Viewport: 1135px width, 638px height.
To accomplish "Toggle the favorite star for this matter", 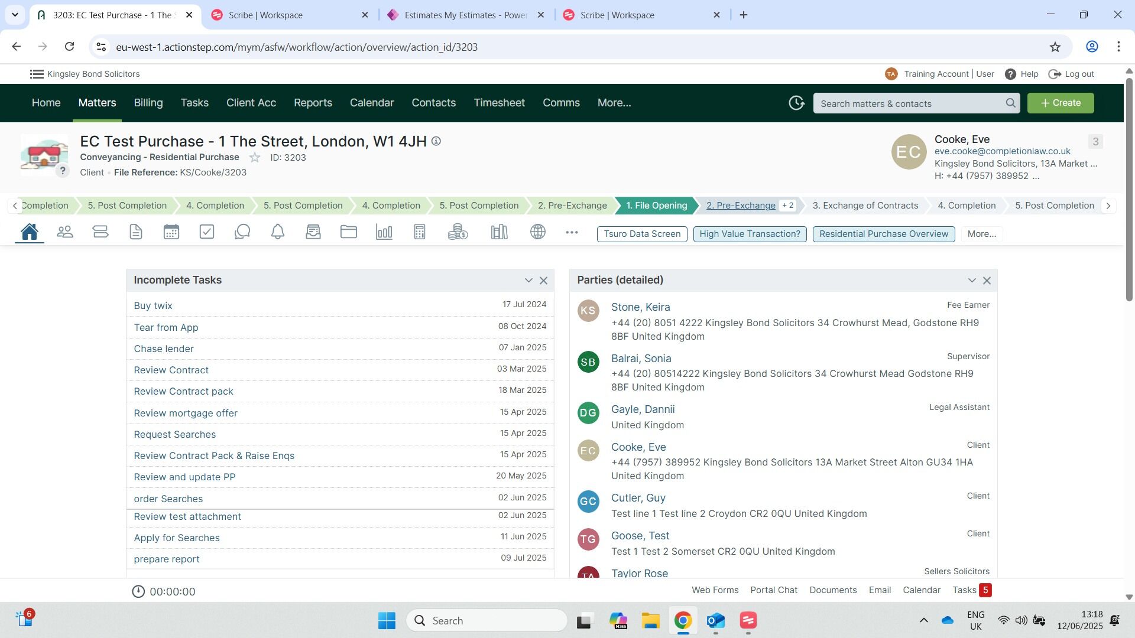I will coord(255,158).
